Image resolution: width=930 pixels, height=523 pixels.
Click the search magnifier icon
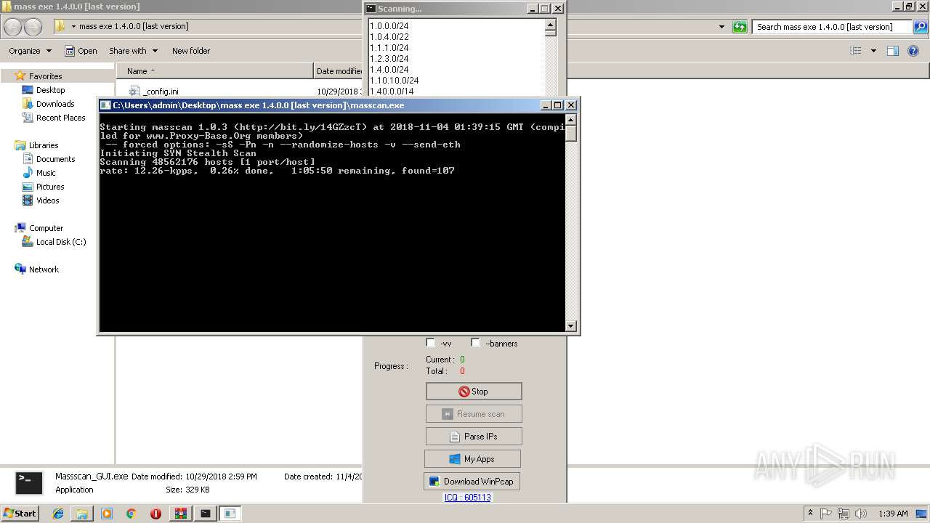coord(921,27)
